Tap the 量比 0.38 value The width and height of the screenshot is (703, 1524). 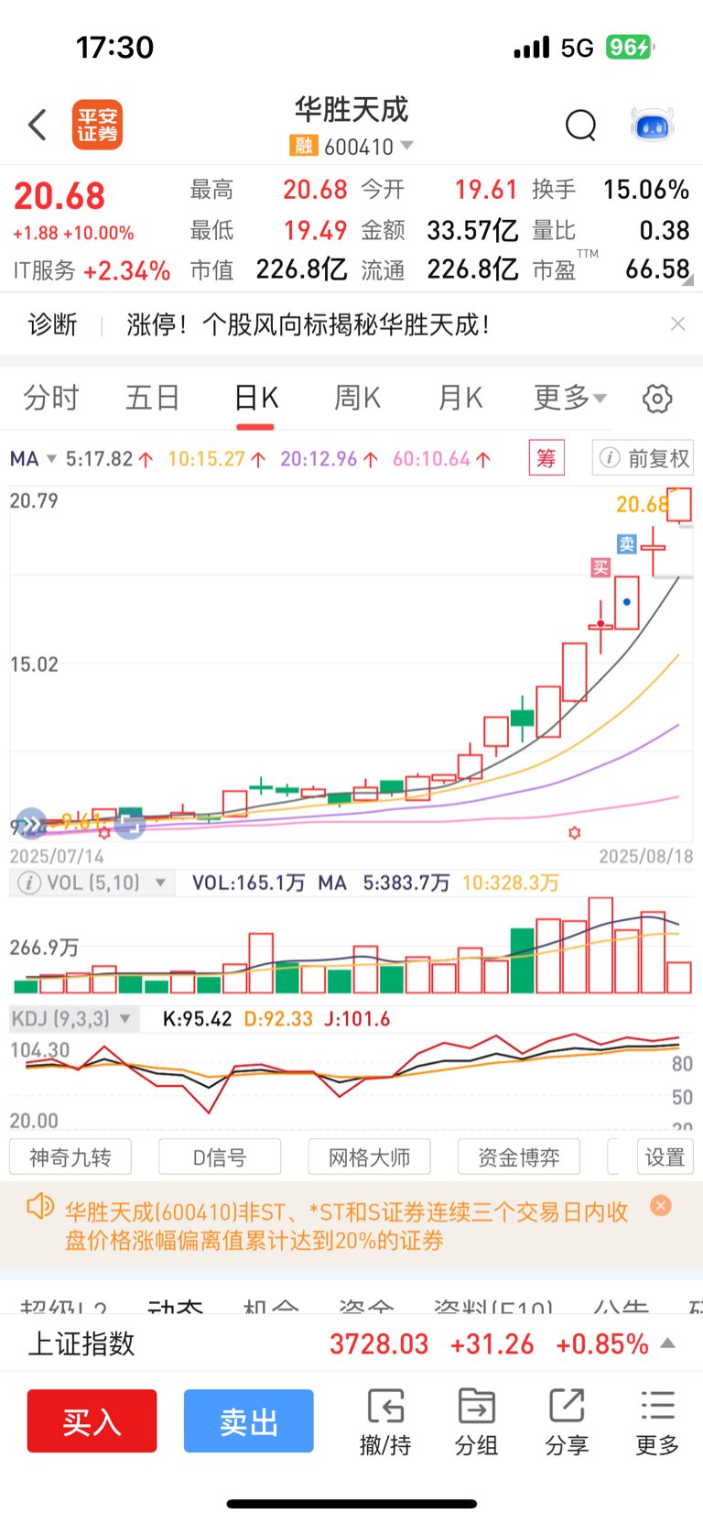665,230
